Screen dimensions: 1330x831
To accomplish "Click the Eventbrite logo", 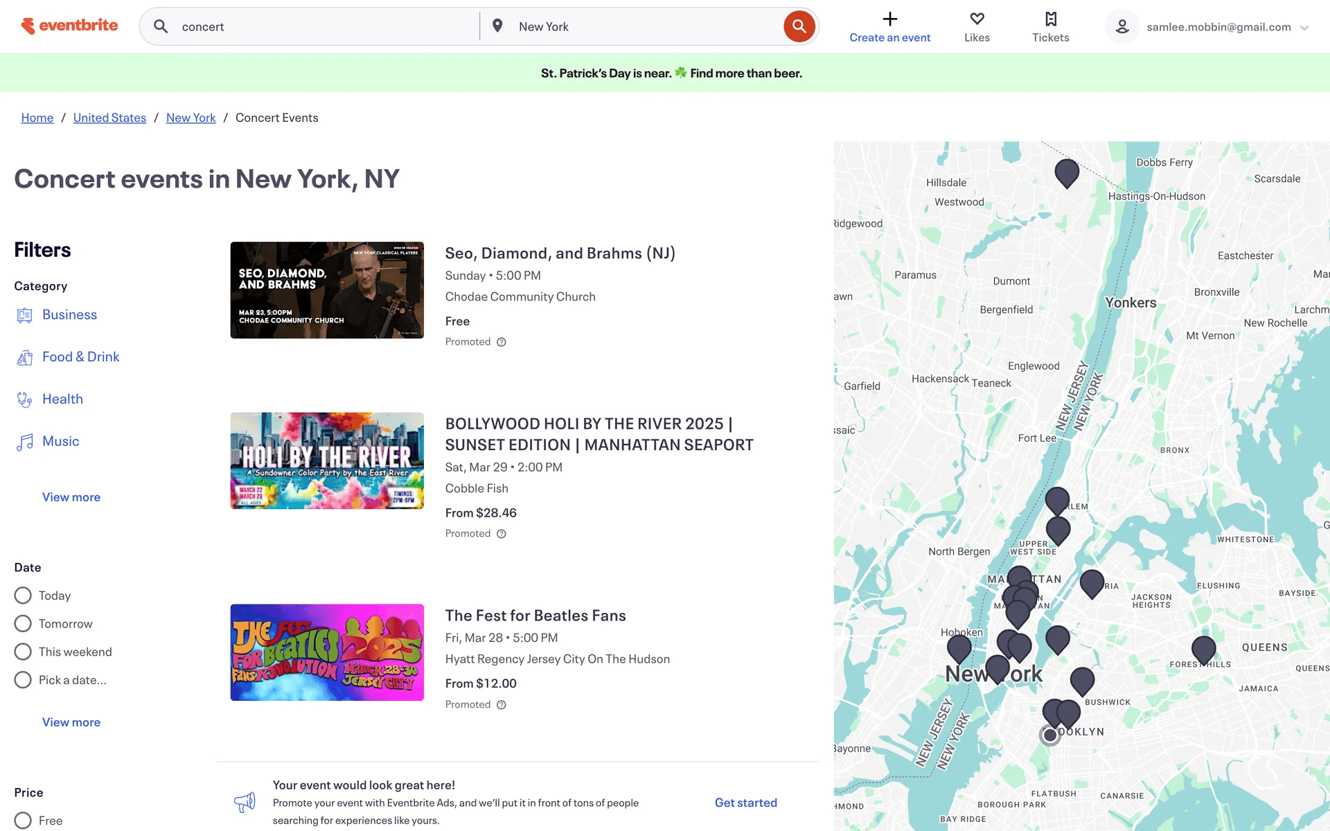I will (69, 26).
